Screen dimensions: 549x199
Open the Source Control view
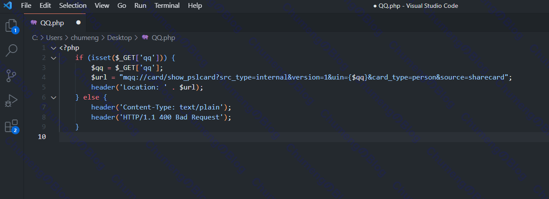point(12,76)
